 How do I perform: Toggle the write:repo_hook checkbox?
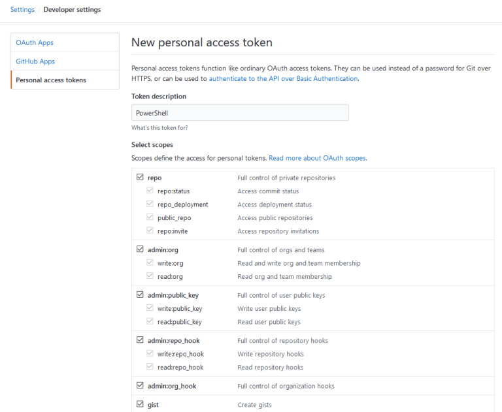pos(150,353)
